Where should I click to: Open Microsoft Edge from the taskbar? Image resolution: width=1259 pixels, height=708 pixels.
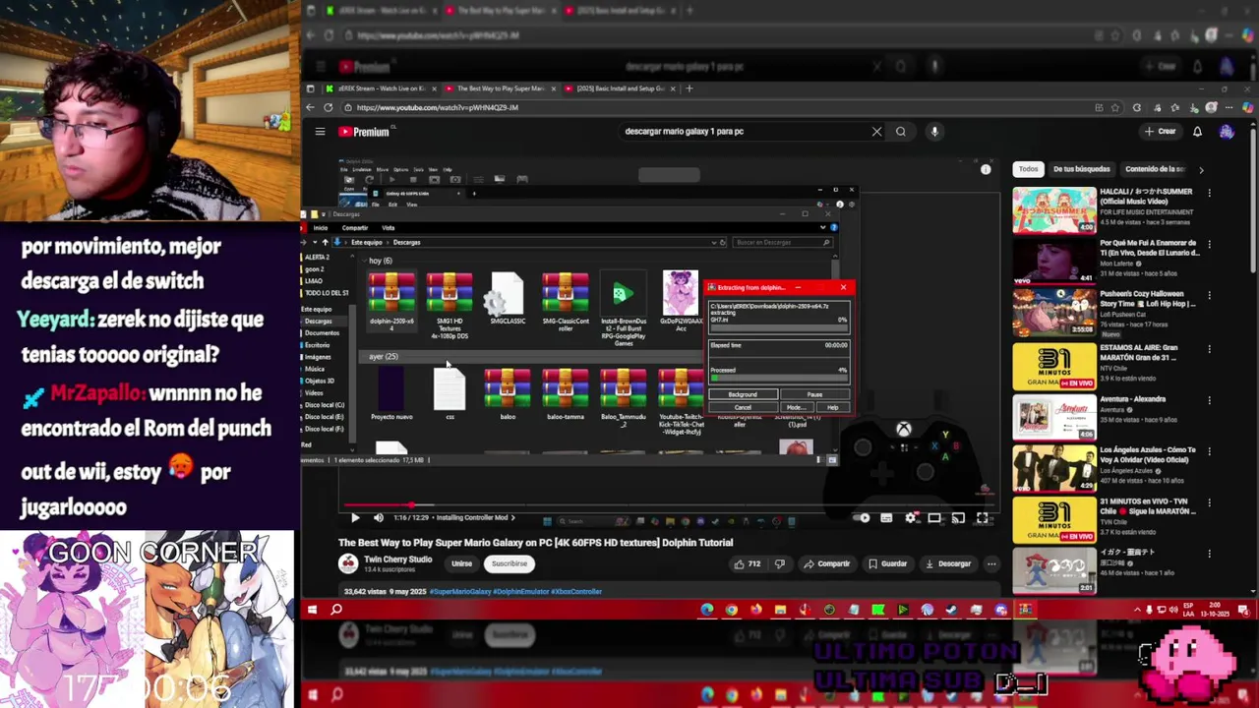[707, 610]
